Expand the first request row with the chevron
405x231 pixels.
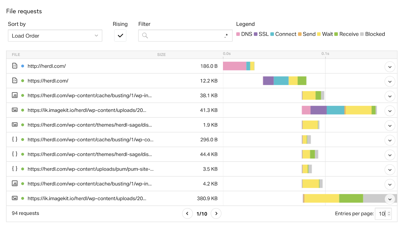(x=390, y=67)
